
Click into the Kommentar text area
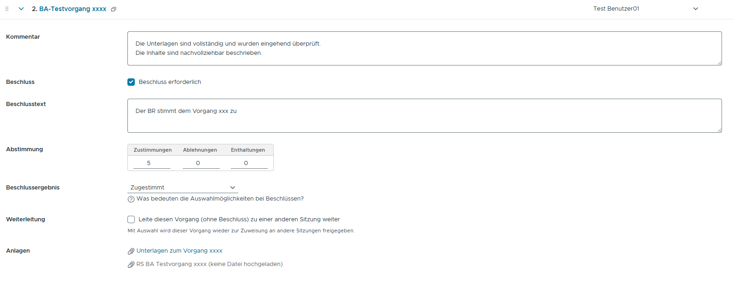click(424, 48)
